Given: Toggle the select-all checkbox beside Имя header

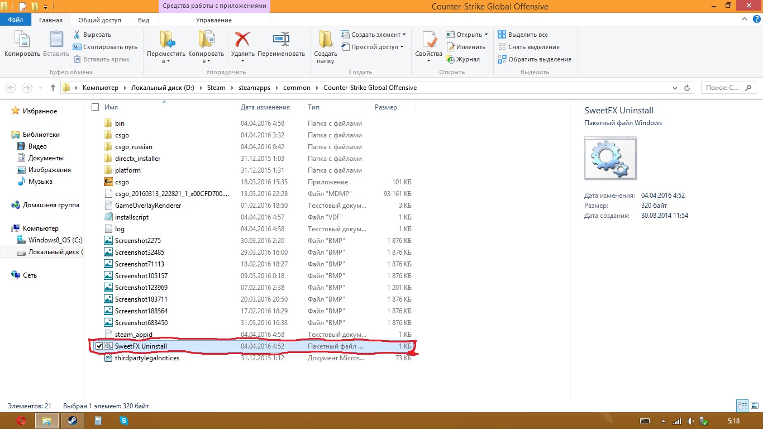Looking at the screenshot, I should point(95,107).
